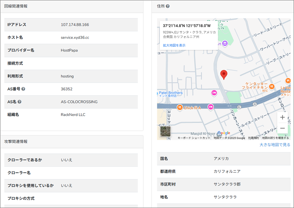Open 拡大地図を表示 link
294x208 pixels.
(174, 45)
